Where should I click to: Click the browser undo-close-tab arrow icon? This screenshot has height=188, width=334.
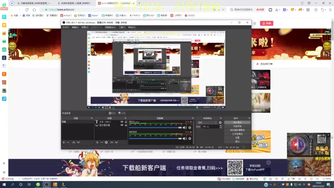tap(322, 10)
